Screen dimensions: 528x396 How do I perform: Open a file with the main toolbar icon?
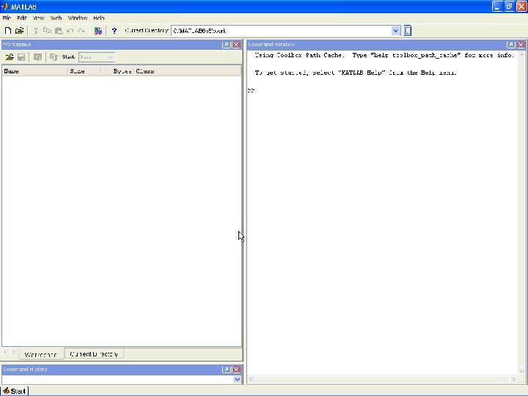[20, 31]
